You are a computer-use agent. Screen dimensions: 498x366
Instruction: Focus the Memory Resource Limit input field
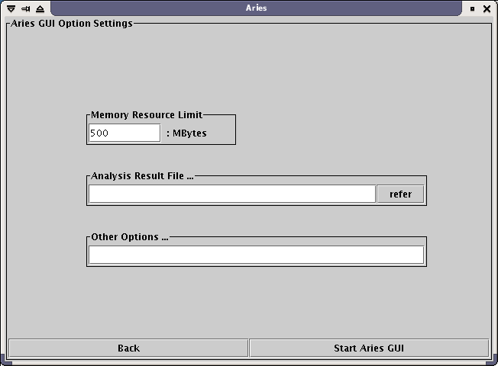(x=124, y=133)
